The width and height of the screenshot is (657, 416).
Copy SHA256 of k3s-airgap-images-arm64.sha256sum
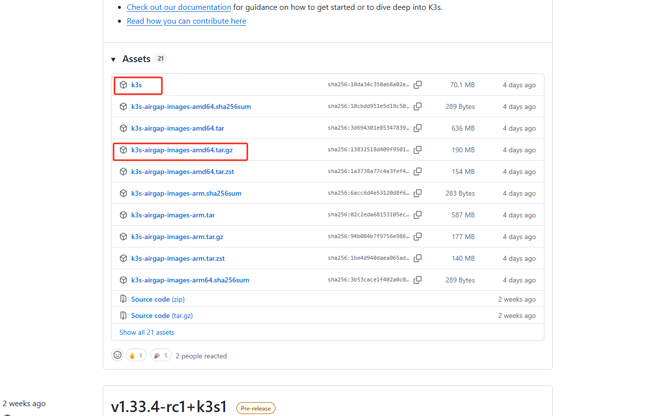[x=418, y=280]
